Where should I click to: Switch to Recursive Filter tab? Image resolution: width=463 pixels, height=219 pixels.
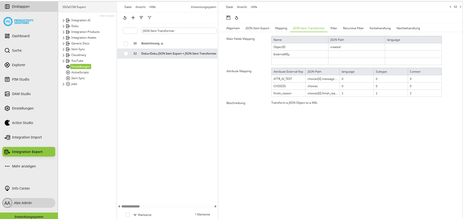click(353, 28)
